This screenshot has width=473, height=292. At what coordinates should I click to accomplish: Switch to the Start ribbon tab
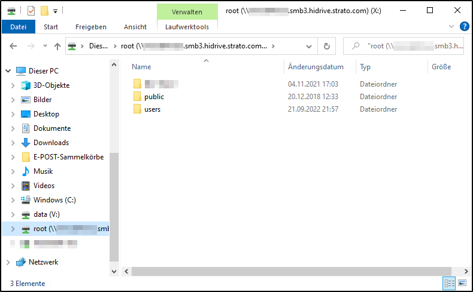[51, 27]
